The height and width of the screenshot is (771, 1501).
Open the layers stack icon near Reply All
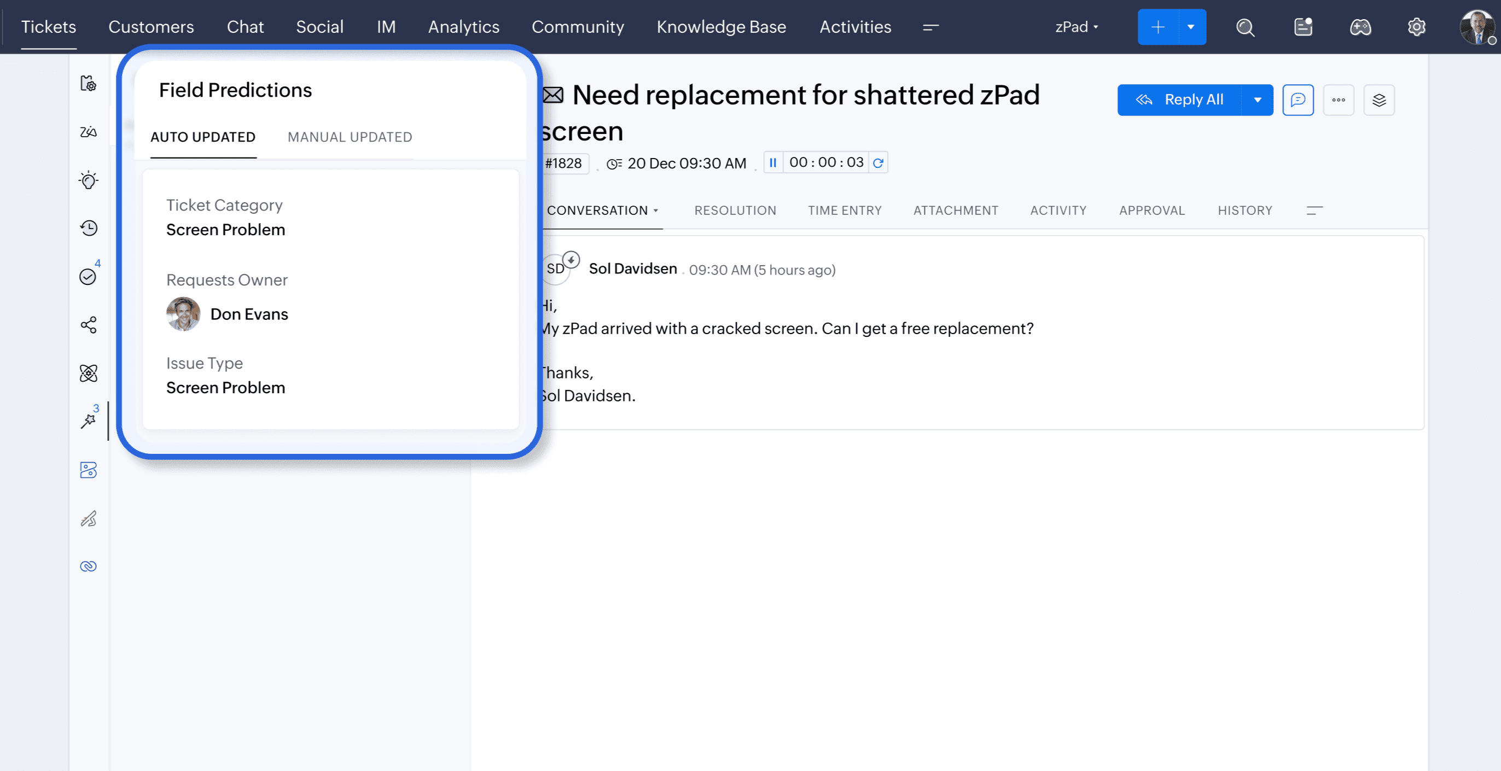[x=1378, y=100]
